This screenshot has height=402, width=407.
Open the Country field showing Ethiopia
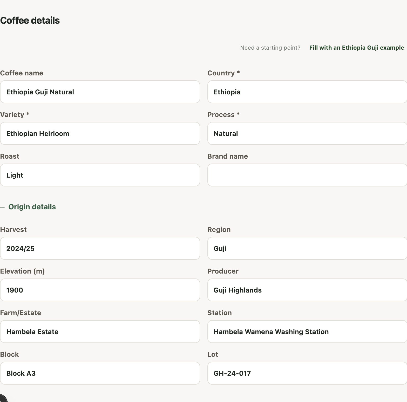pos(307,92)
